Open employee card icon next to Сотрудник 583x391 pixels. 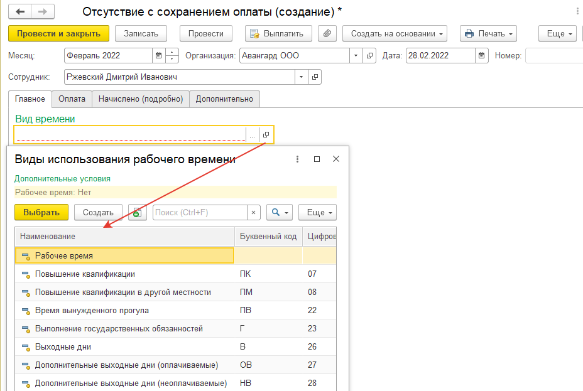click(315, 77)
